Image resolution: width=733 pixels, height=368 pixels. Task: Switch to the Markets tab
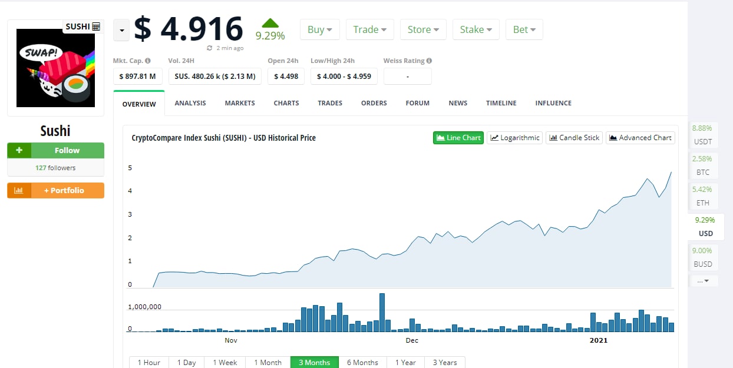(240, 103)
